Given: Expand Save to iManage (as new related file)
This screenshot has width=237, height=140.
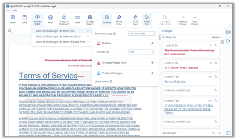Looking at the screenshot, I should coord(62,42).
